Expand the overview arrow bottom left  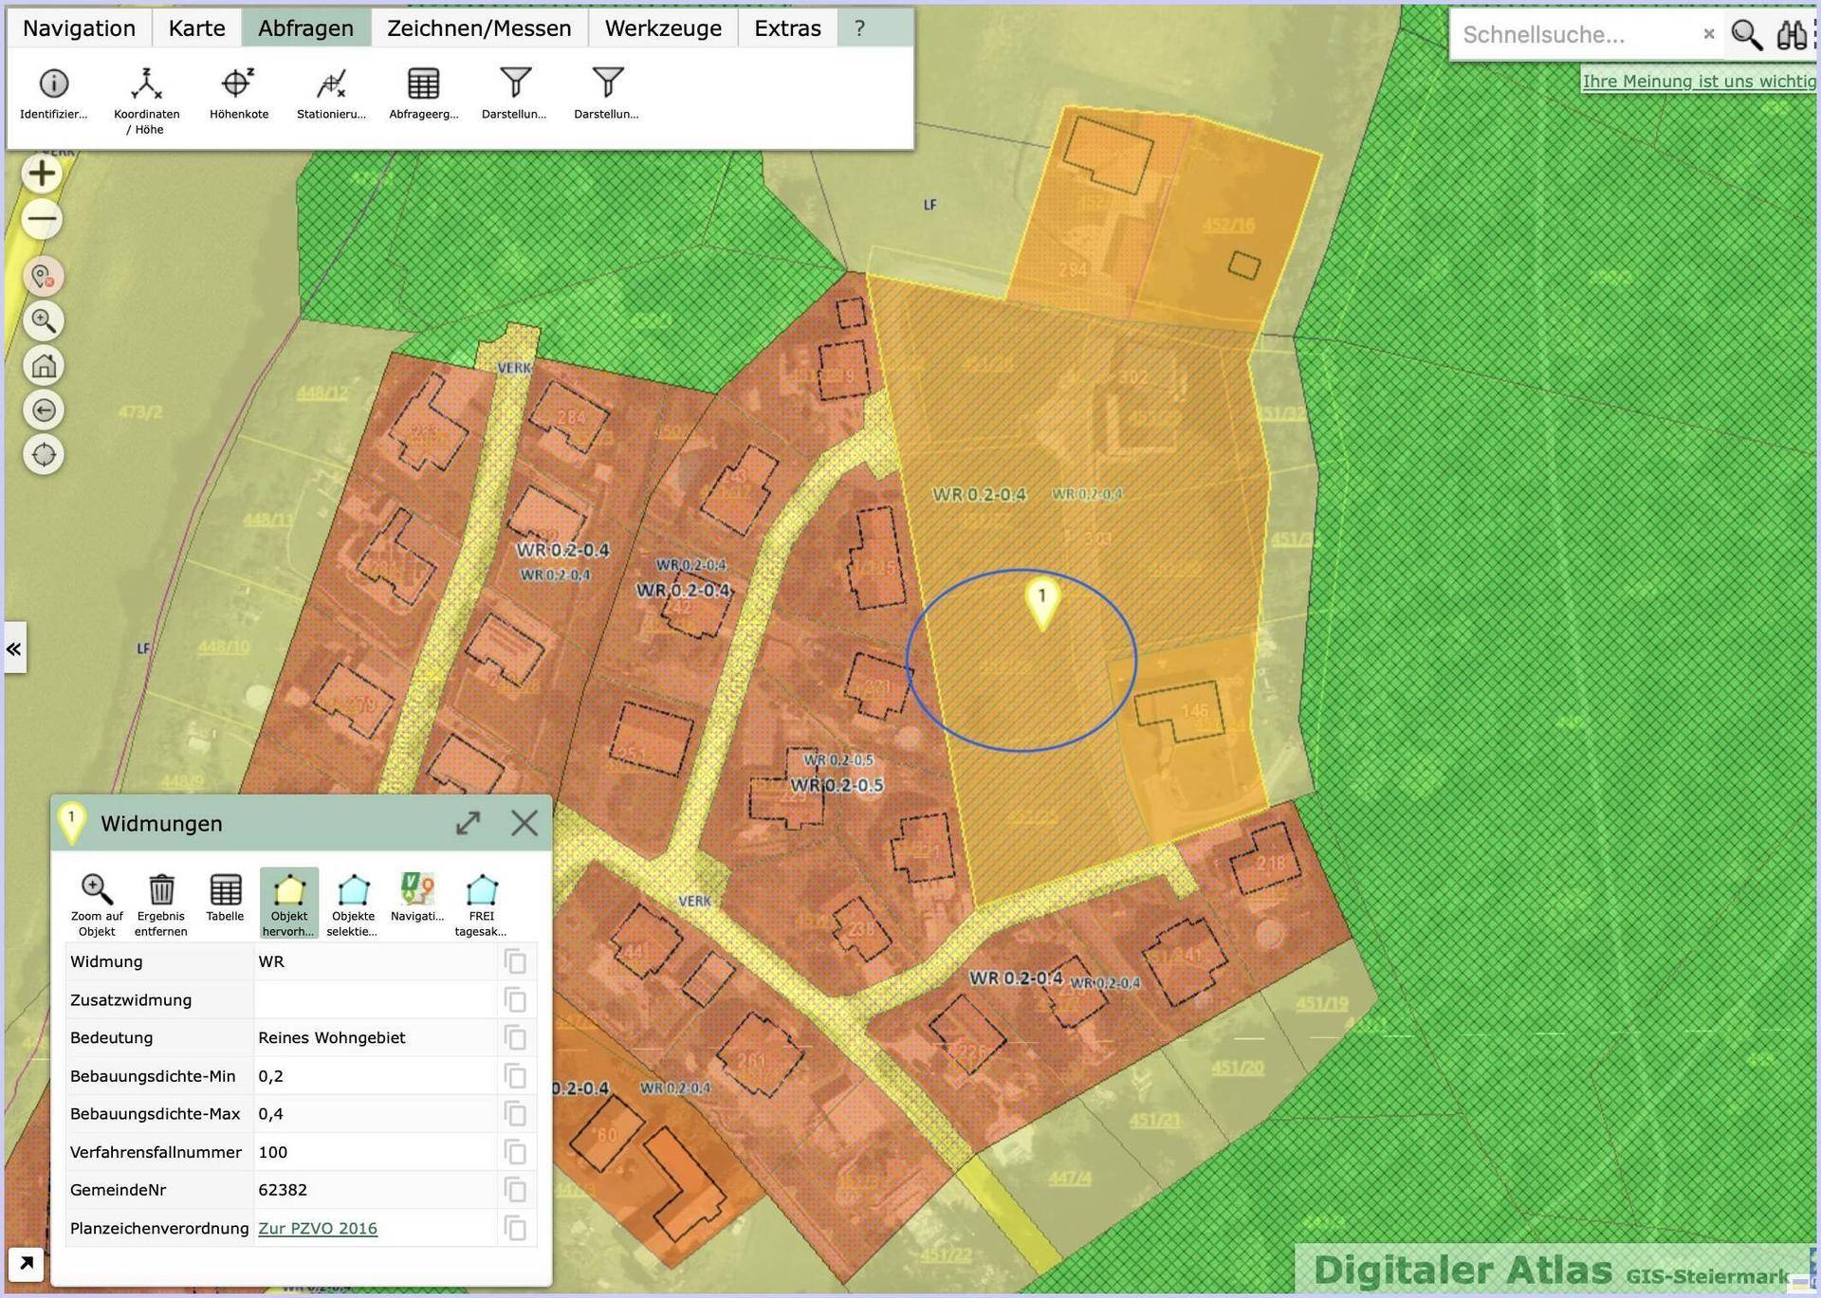click(26, 1263)
